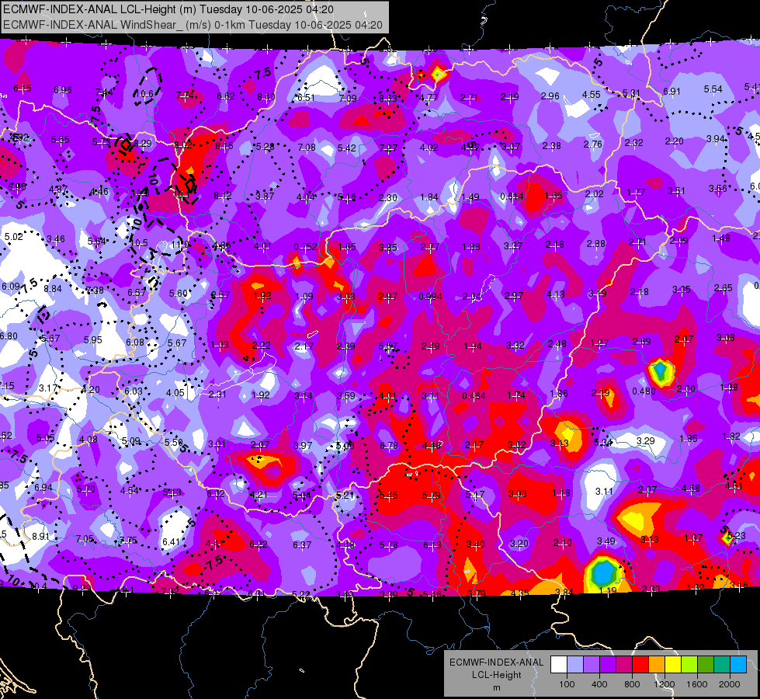This screenshot has height=699, width=760.
Task: Click the map value '4.13'
Action: pyautogui.click(x=556, y=294)
